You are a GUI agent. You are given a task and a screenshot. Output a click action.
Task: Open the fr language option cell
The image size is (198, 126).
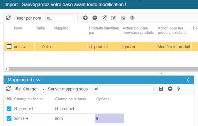(x=109, y=118)
